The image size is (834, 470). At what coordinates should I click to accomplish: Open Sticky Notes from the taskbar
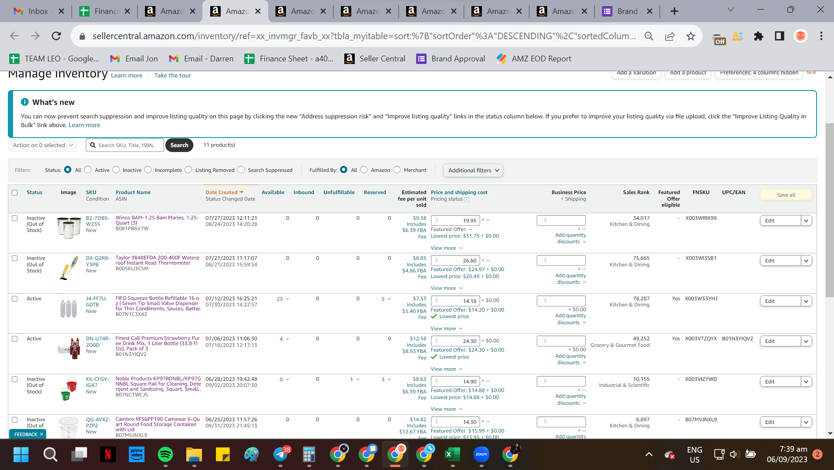(x=223, y=455)
